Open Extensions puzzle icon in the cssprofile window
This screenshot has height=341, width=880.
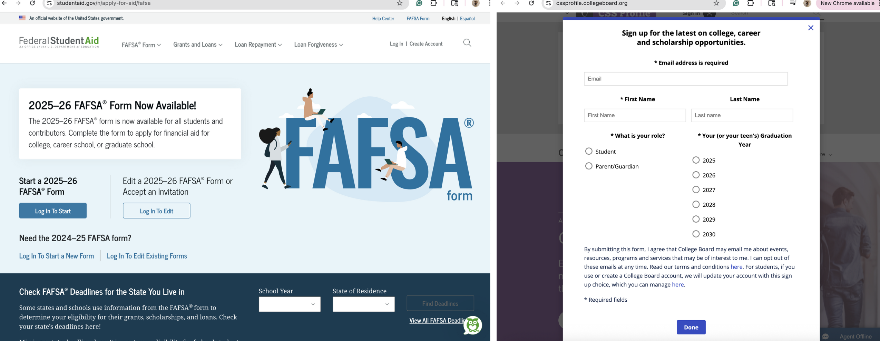751,3
